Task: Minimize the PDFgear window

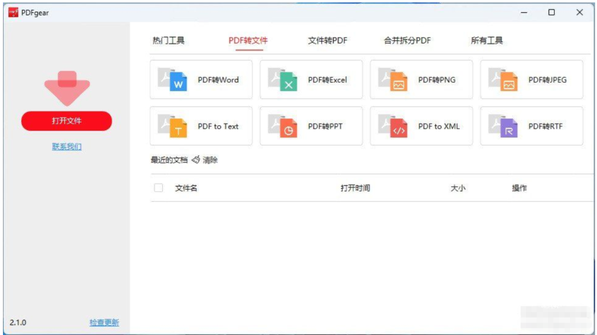Action: pos(524,13)
